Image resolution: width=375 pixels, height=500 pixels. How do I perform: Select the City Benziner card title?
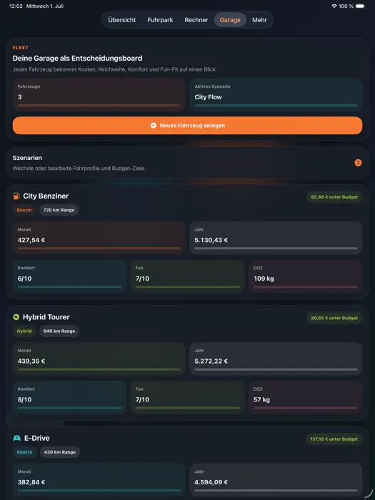coord(46,196)
